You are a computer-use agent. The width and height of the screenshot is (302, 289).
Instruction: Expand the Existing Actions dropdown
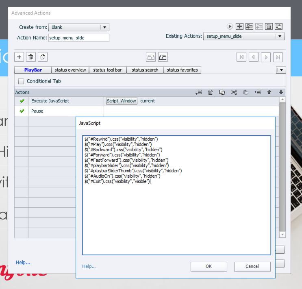click(279, 36)
